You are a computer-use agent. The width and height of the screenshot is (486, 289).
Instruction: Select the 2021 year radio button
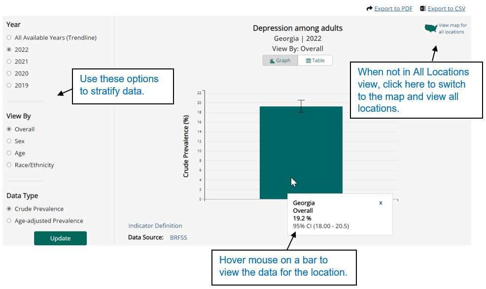[8, 61]
